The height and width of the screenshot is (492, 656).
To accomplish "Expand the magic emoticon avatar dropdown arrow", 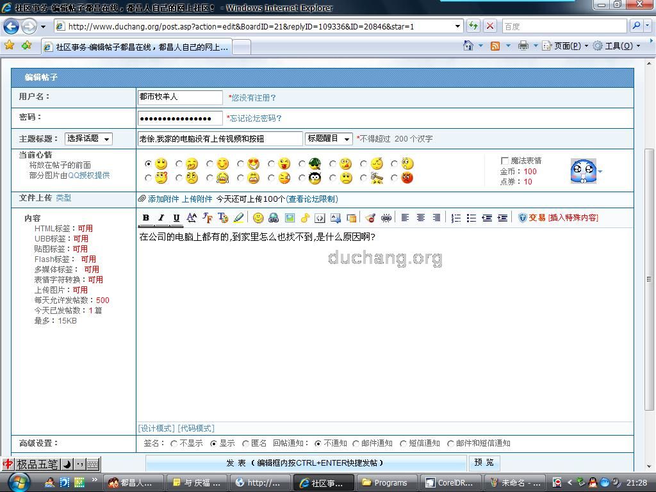I will [600, 172].
